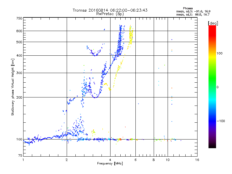The width and height of the screenshot is (232, 174).
Task: Click the x-axis tick label "10"
Action: [x=168, y=160]
